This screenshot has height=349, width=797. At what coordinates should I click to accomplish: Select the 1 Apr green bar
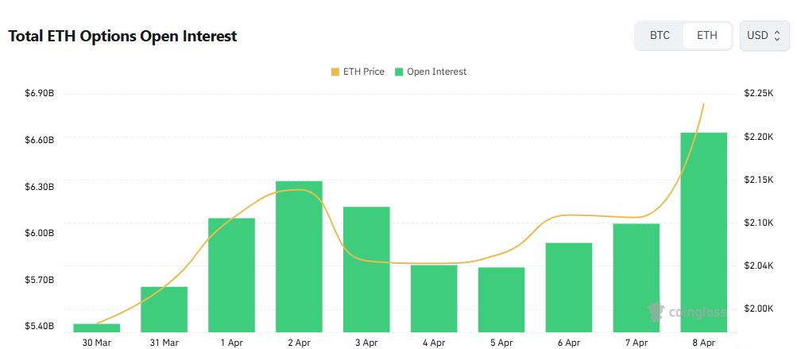click(x=231, y=274)
